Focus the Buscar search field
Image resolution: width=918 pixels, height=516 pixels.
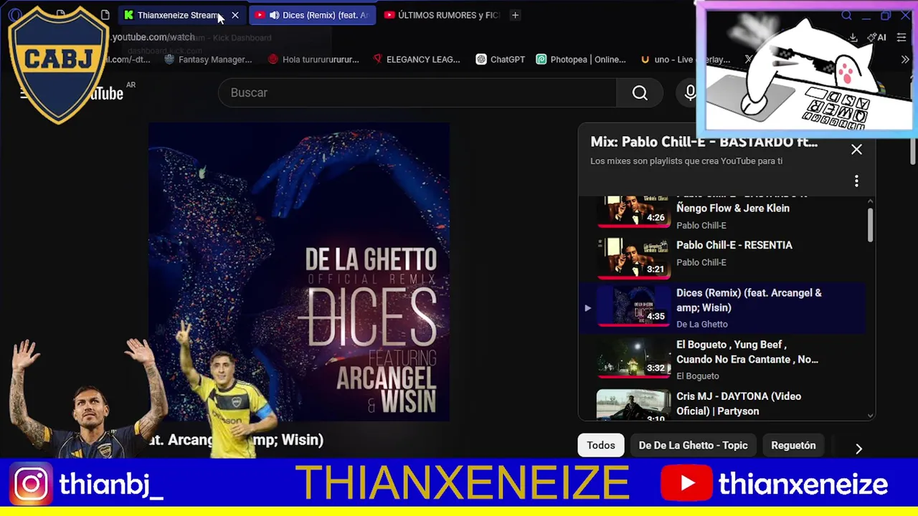(x=417, y=92)
